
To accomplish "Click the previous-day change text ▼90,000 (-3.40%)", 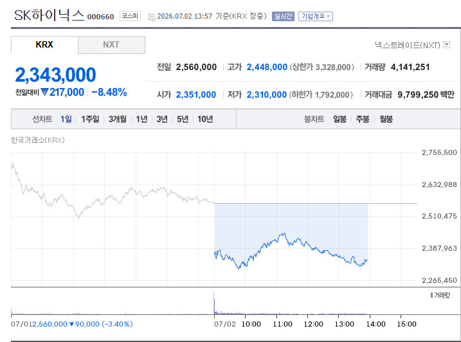I will (x=101, y=324).
